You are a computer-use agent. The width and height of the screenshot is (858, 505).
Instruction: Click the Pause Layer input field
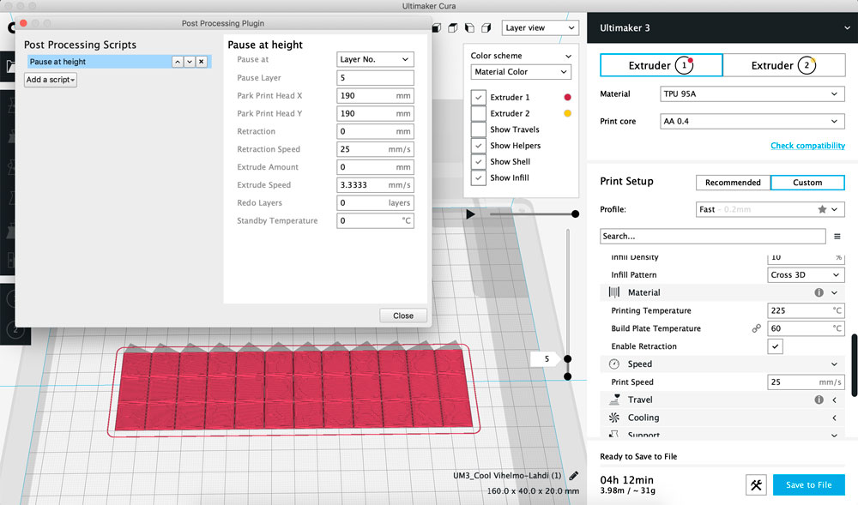pos(375,78)
